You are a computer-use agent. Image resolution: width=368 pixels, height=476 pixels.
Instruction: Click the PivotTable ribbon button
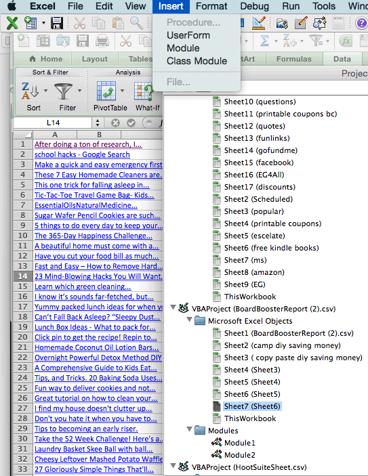point(107,96)
